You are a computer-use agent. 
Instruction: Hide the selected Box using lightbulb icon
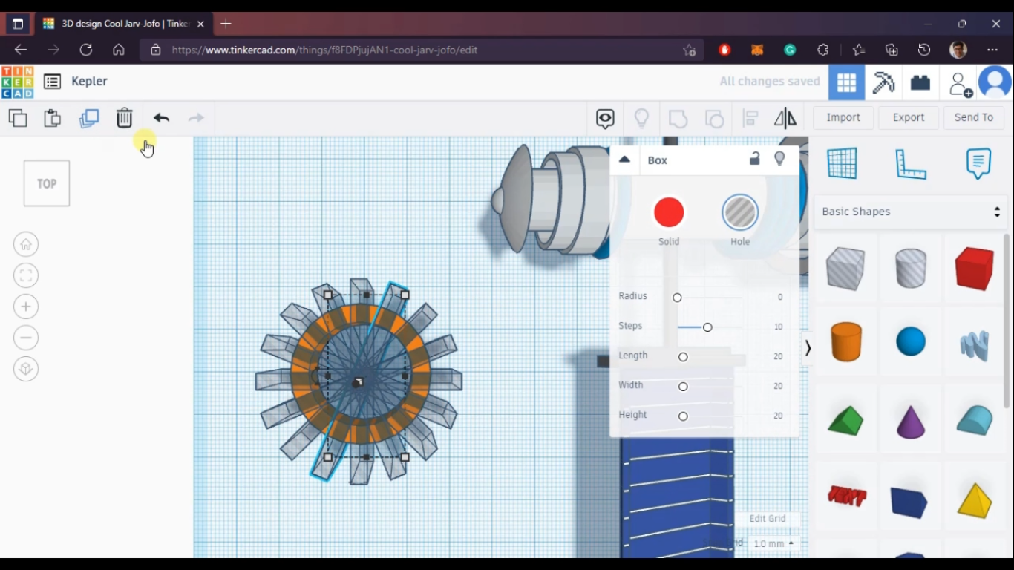coord(779,159)
